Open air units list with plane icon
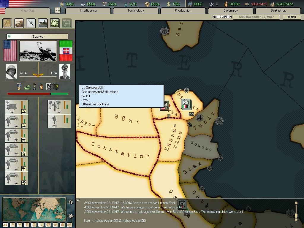Viewport: 304px width, 228px height. [31, 23]
